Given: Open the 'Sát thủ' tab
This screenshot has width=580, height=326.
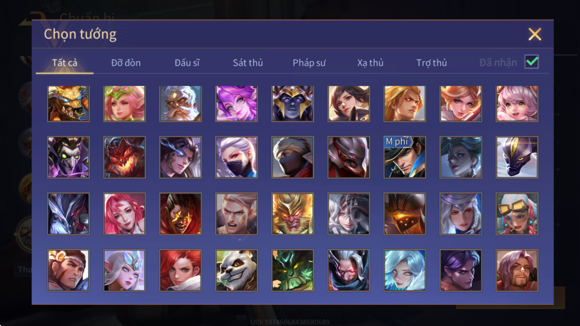Looking at the screenshot, I should pos(248,62).
